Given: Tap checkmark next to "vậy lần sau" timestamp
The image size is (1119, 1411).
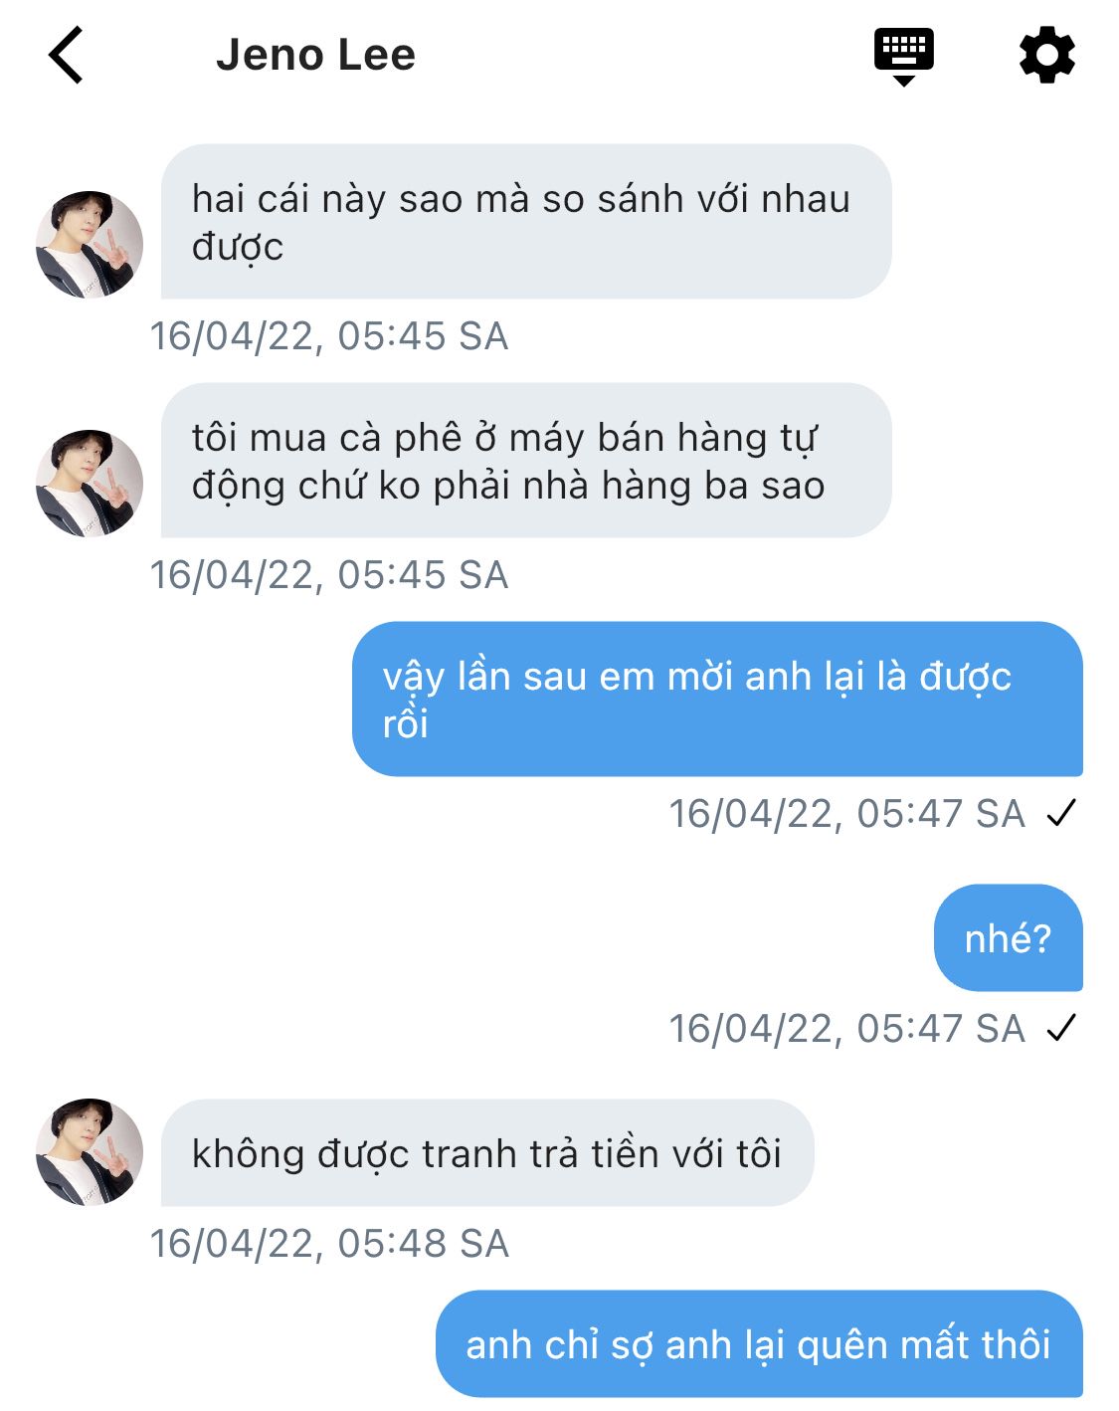Looking at the screenshot, I should 1061,814.
